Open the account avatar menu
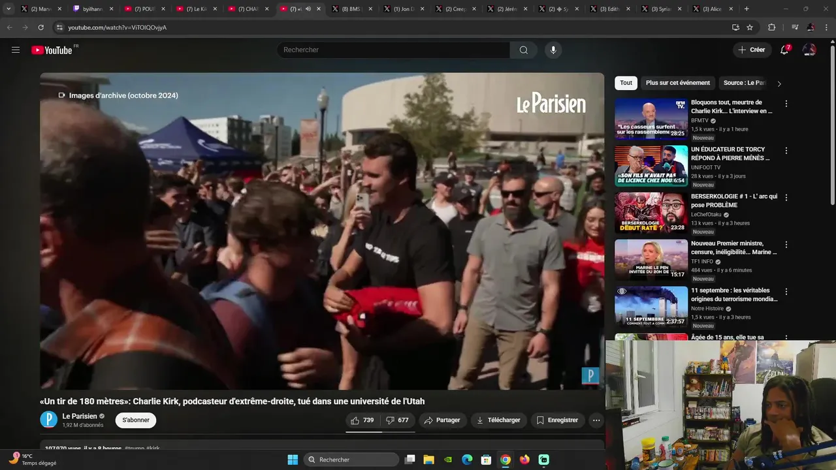The image size is (836, 470). pyautogui.click(x=809, y=50)
